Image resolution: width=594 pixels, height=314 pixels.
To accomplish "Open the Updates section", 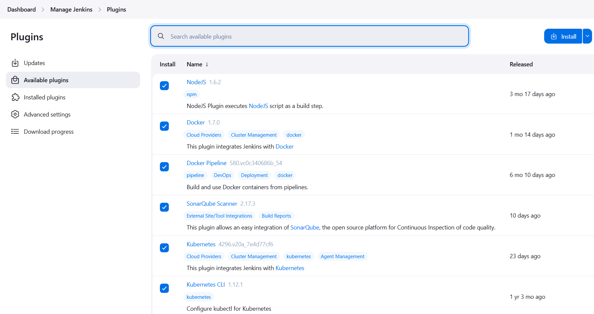I will pos(73,63).
